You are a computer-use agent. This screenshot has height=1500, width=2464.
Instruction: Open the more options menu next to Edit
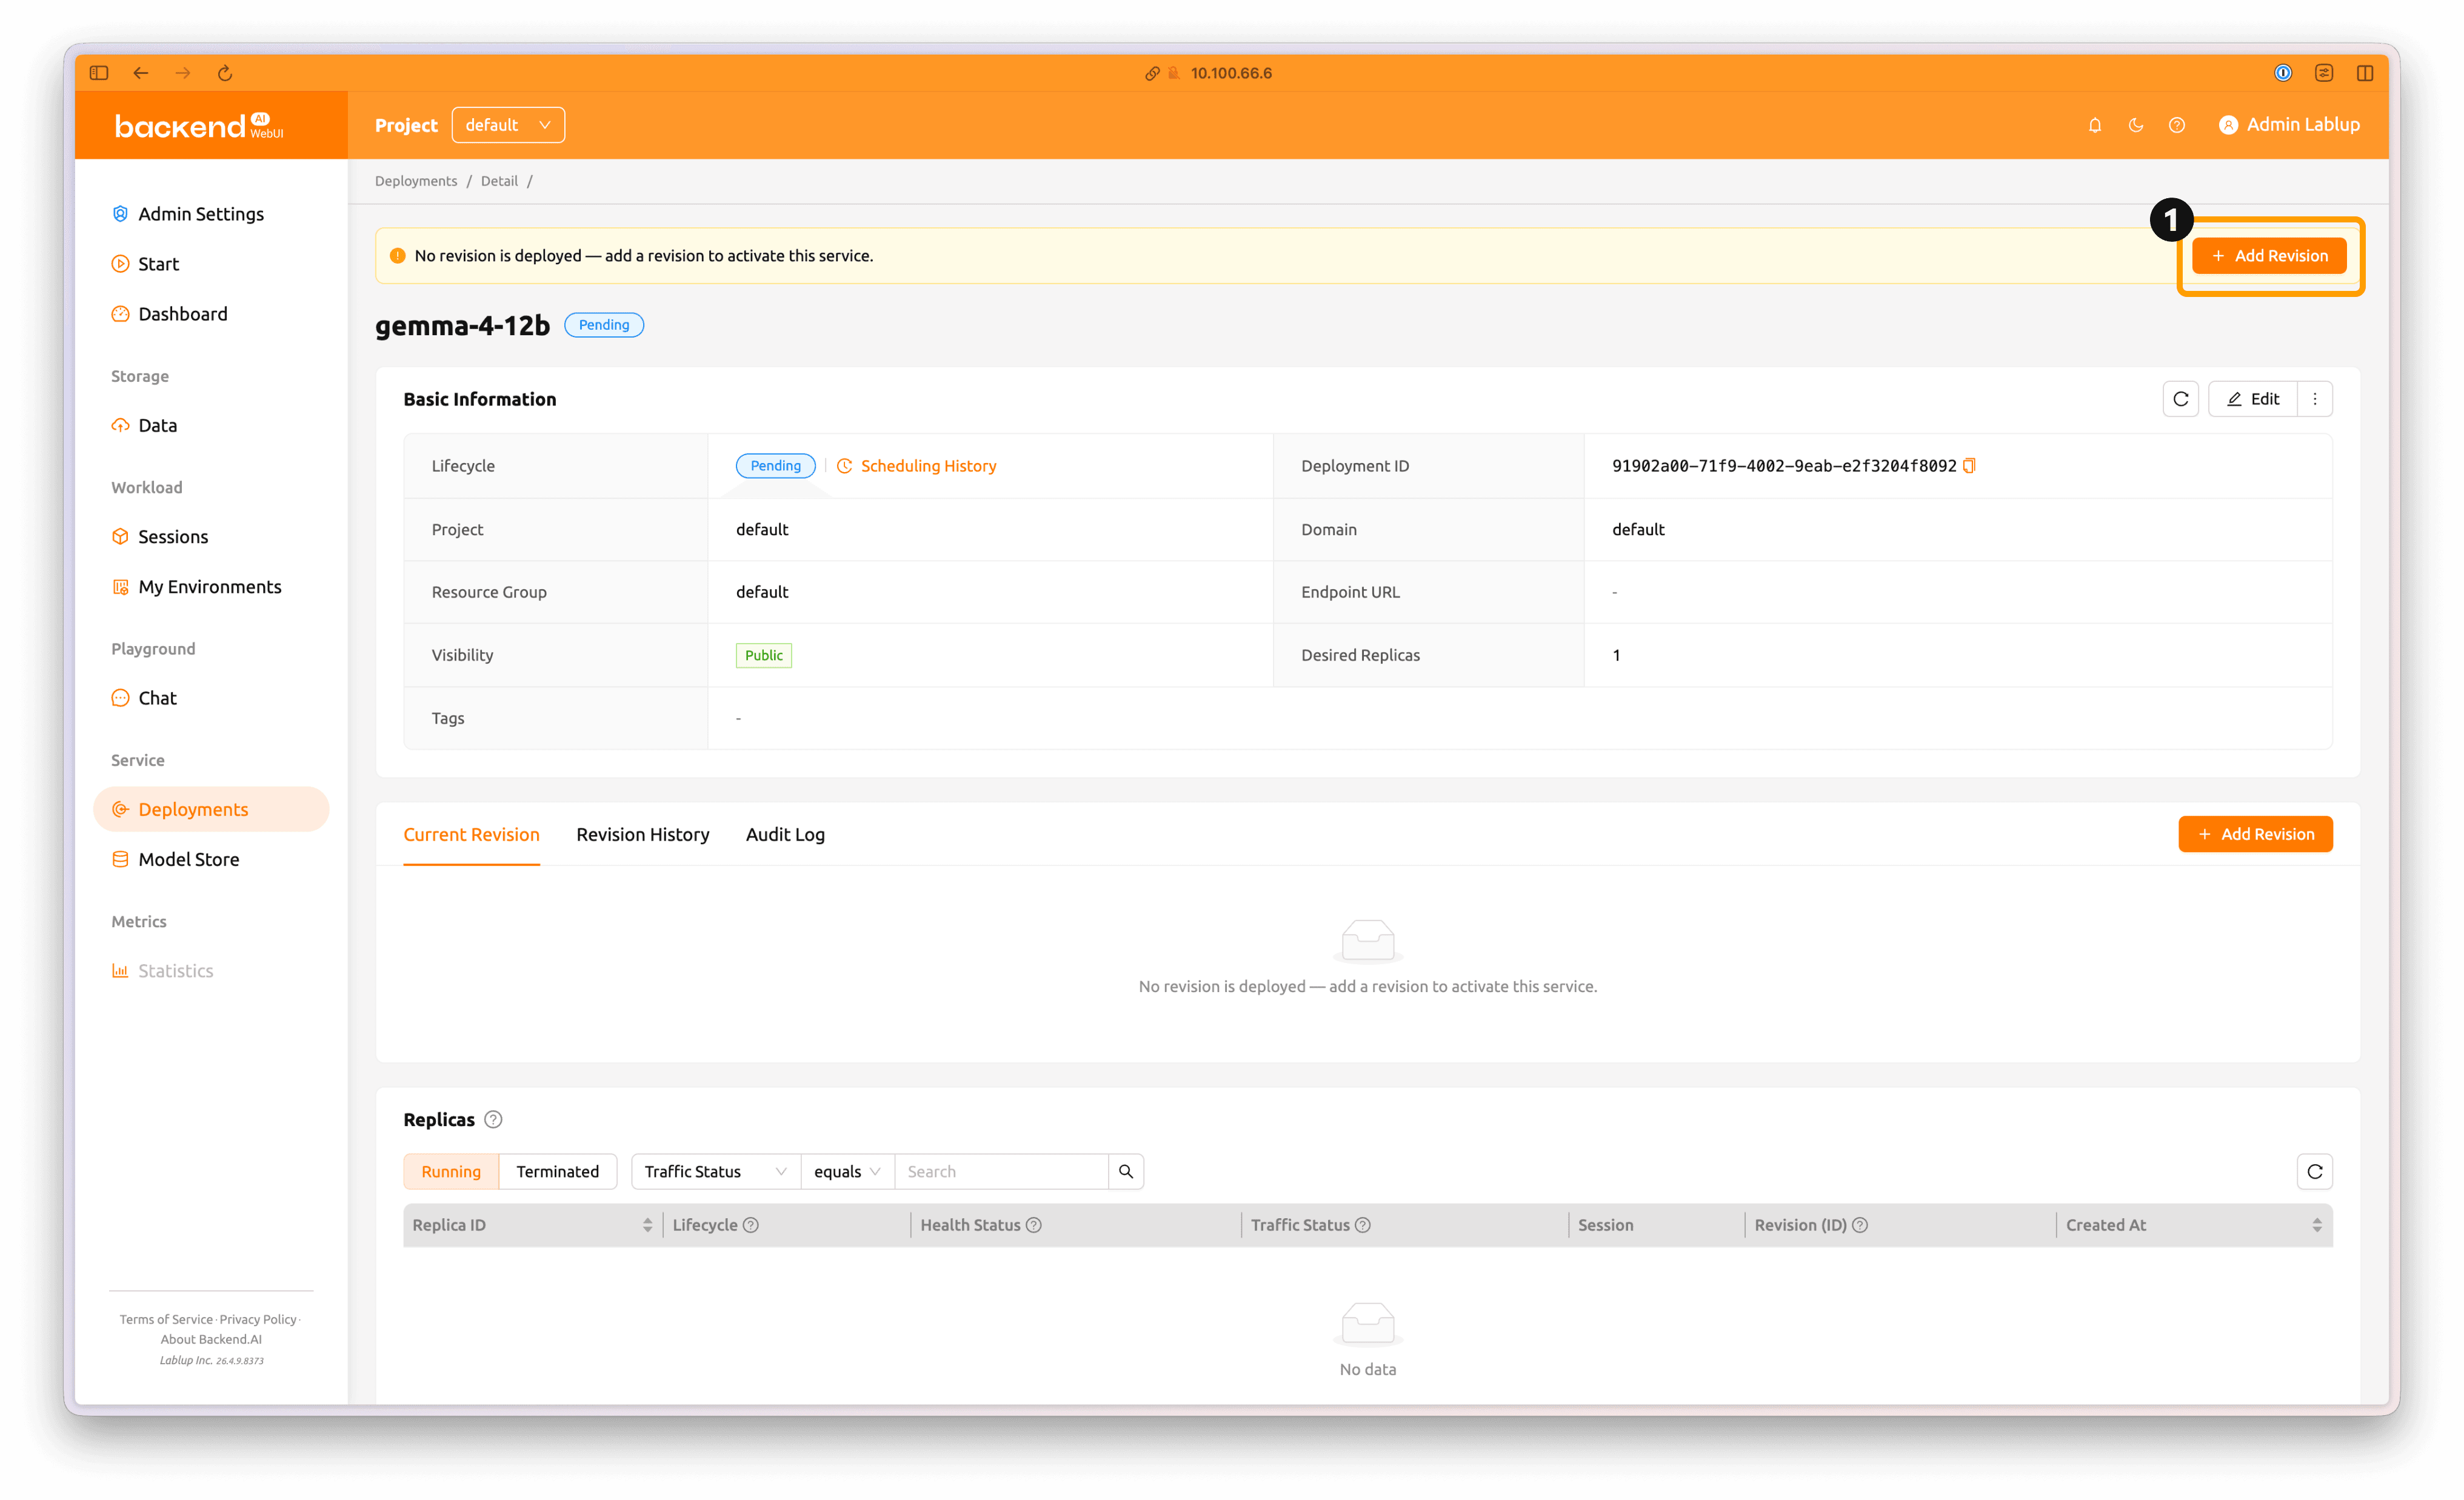coord(2315,399)
